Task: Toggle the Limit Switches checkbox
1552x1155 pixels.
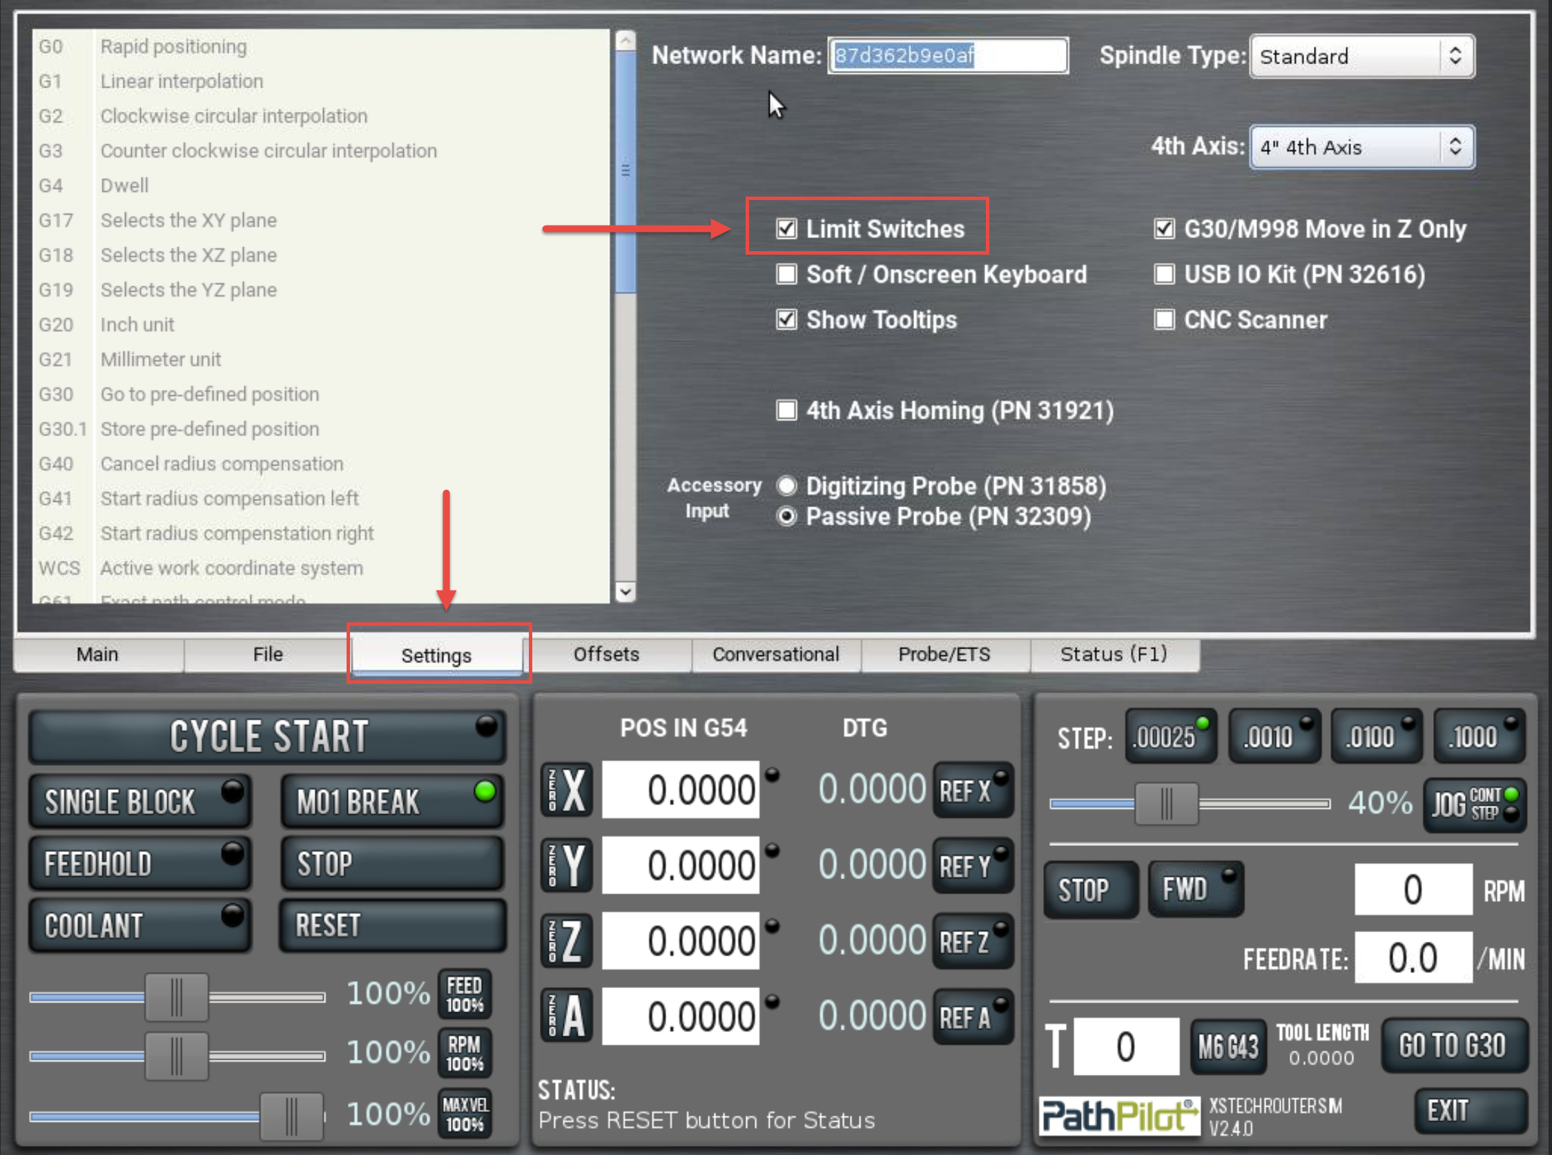Action: pos(785,228)
